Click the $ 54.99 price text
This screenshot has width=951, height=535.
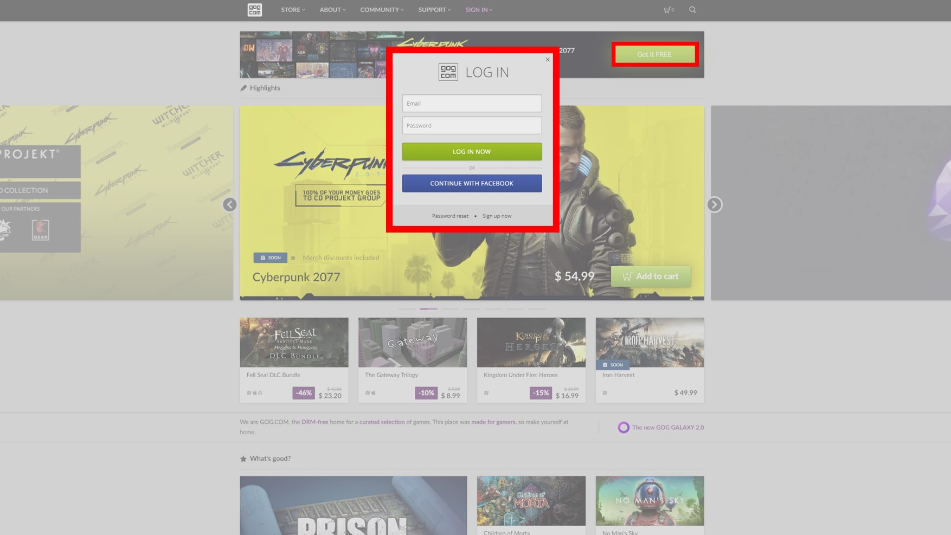tap(574, 276)
